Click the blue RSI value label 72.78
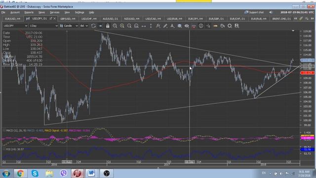 tap(307, 149)
